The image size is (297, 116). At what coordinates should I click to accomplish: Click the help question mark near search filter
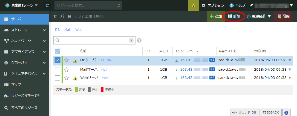click(139, 40)
